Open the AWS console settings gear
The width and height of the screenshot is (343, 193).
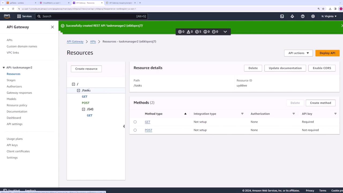pyautogui.click(x=313, y=16)
